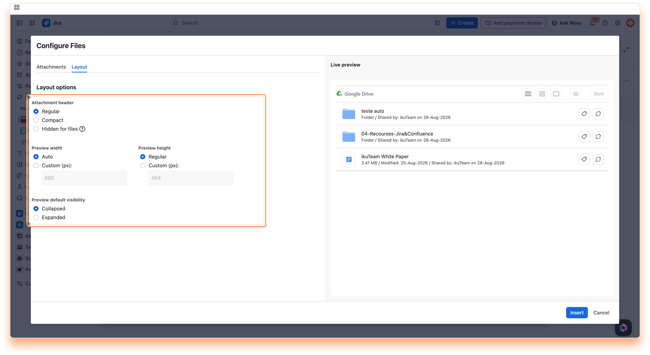Open the ikuTeam White Paper document

pyautogui.click(x=385, y=156)
